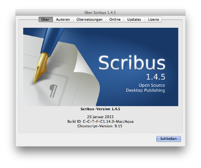201x168 pixels.
Task: Switch to the Autoren tab
Action: pyautogui.click(x=63, y=19)
